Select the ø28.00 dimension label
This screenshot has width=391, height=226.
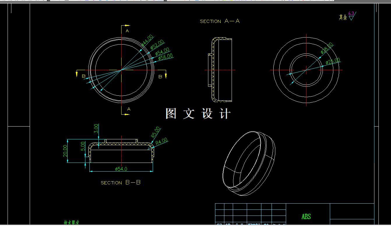tap(327, 48)
